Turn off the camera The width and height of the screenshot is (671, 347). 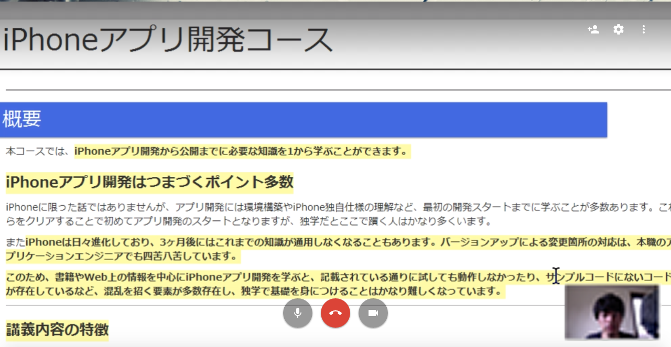click(373, 313)
